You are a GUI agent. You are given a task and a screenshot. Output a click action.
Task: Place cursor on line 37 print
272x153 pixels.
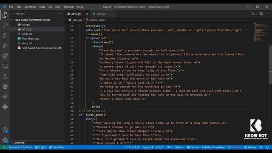96,107
